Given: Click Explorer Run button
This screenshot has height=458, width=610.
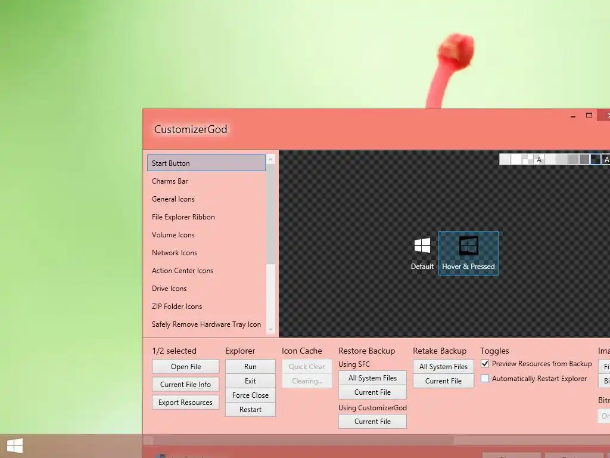Looking at the screenshot, I should click(250, 367).
